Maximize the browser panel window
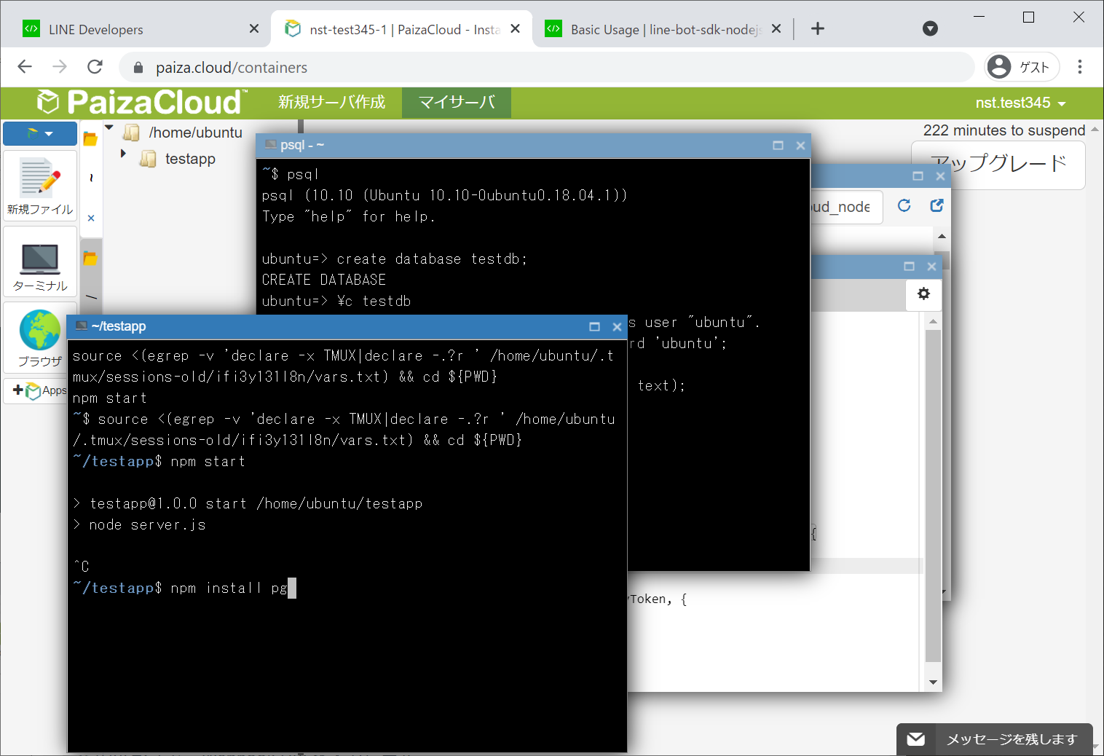The width and height of the screenshot is (1104, 756). pyautogui.click(x=918, y=176)
